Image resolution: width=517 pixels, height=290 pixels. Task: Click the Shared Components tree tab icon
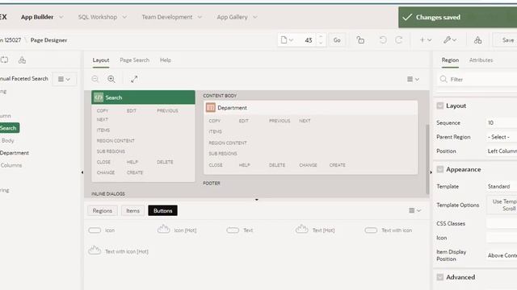coord(22,60)
